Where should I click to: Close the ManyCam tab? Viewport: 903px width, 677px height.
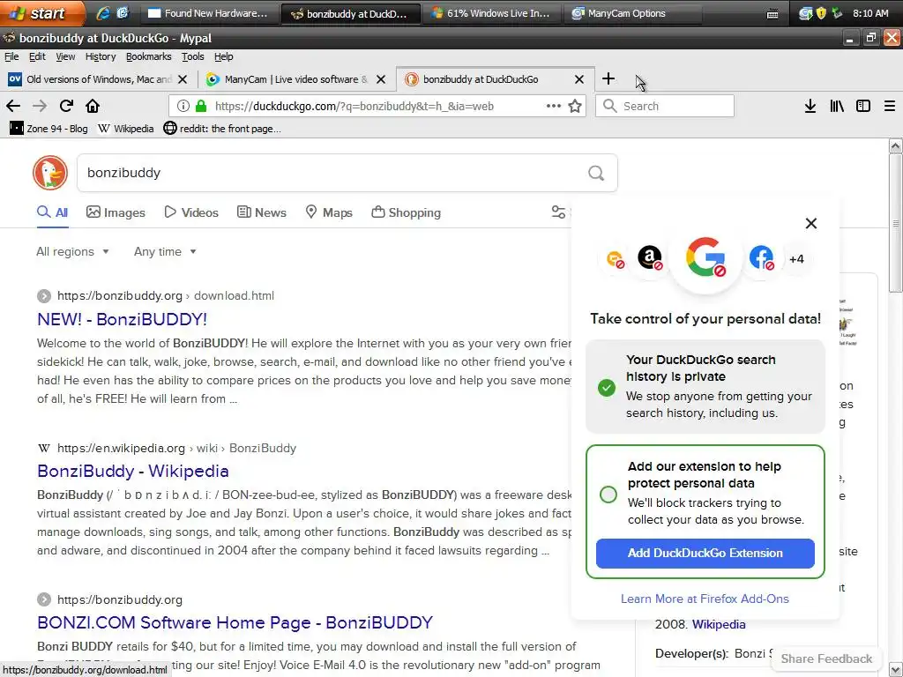coord(381,79)
